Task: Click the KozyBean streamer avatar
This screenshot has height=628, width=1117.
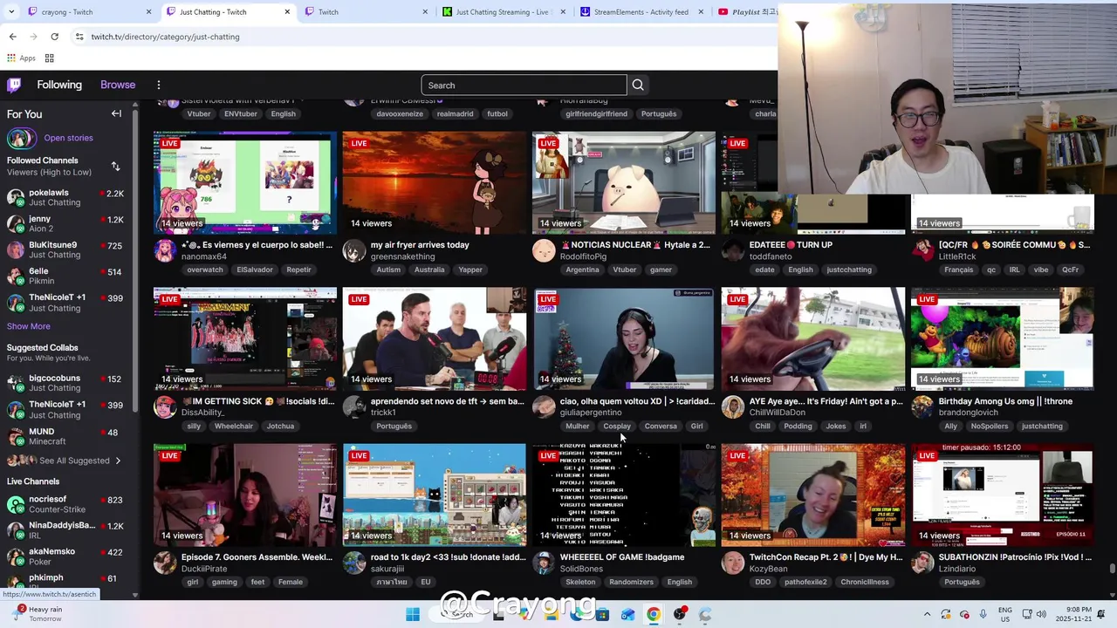Action: point(732,563)
